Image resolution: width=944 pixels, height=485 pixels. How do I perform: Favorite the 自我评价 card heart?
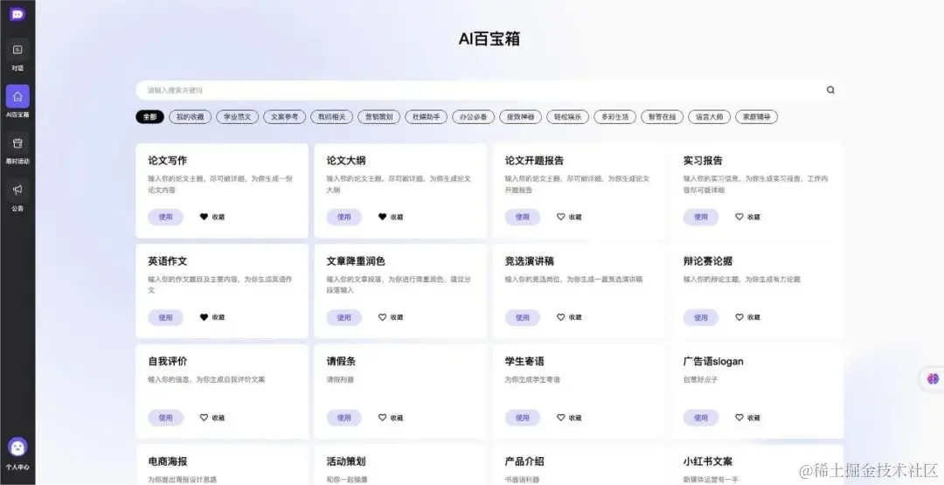204,418
